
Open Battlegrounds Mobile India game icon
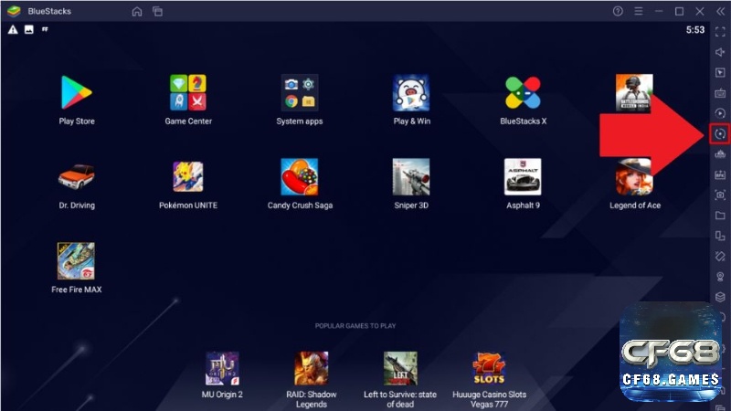coord(634,92)
